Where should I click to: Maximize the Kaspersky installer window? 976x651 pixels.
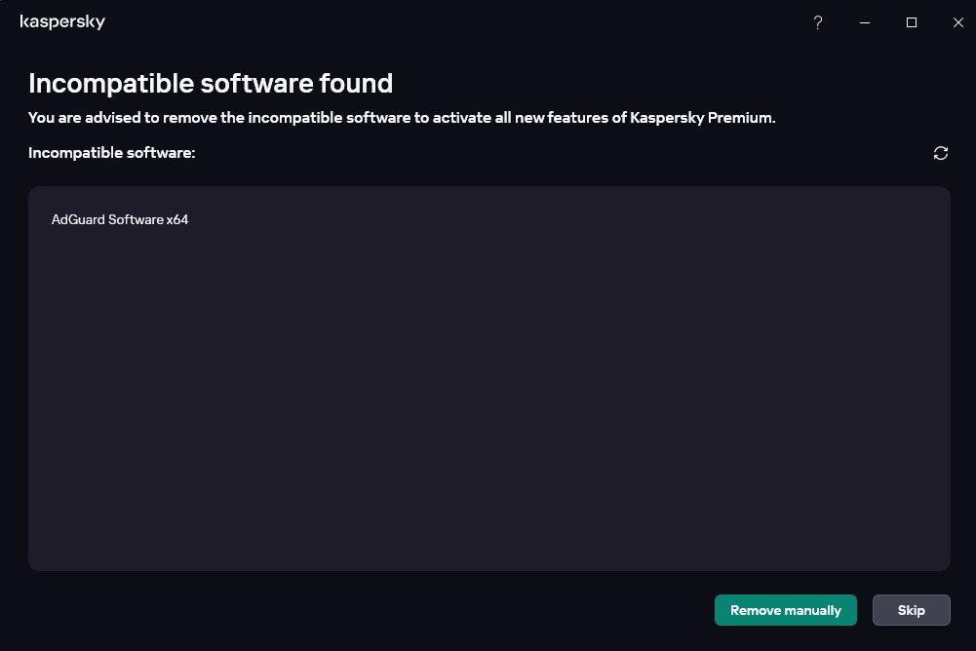(x=912, y=22)
